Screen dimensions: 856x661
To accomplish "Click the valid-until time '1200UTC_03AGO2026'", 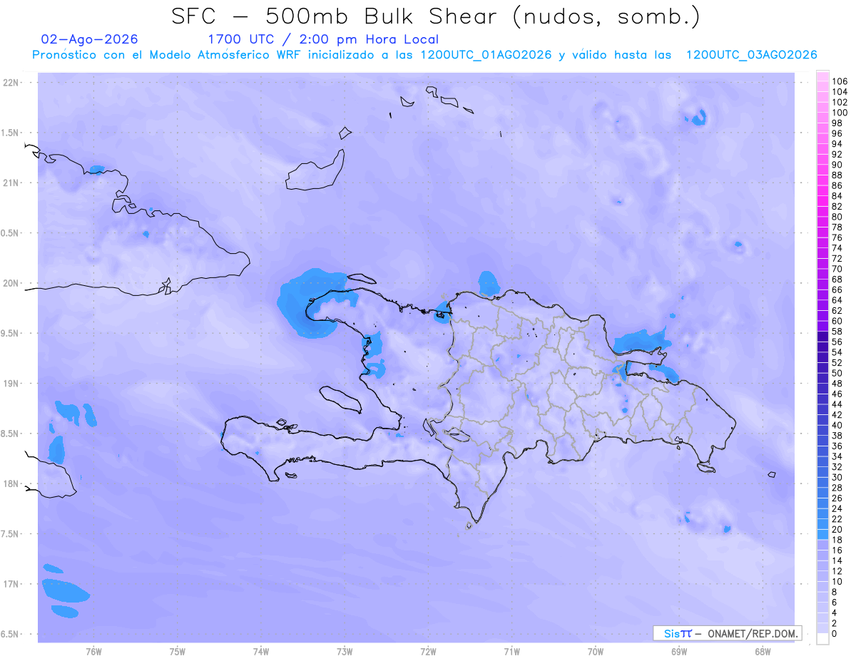I will tap(751, 55).
